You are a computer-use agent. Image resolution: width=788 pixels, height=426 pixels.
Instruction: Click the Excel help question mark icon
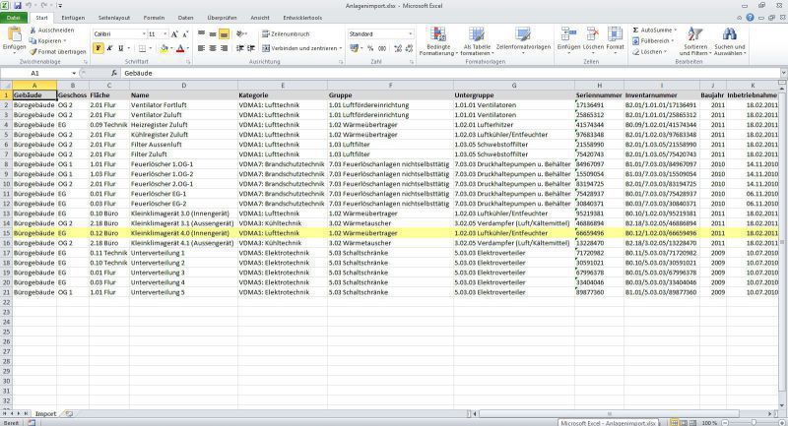click(x=750, y=18)
